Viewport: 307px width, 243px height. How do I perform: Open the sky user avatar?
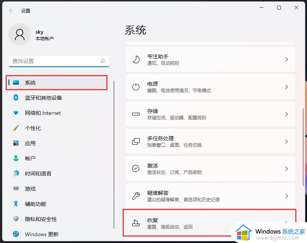[20, 34]
